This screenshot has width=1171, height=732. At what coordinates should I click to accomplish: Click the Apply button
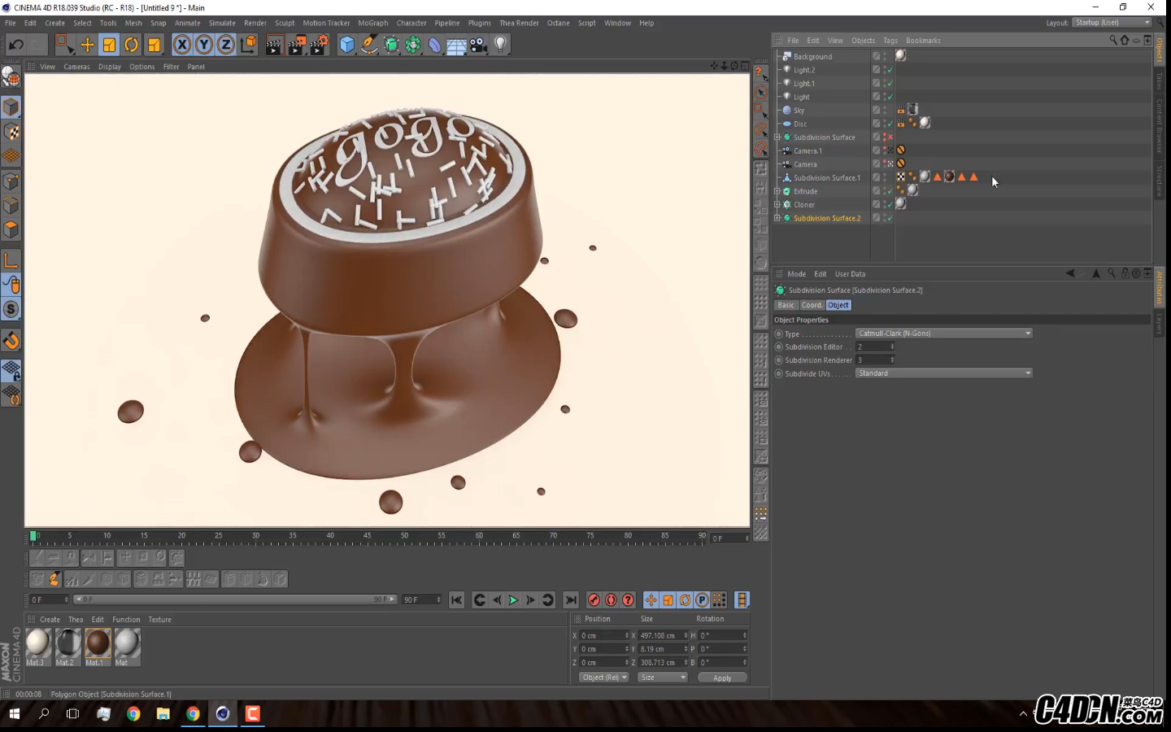click(722, 678)
